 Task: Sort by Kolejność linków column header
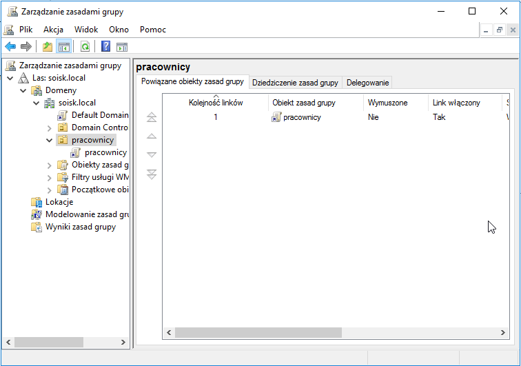click(216, 103)
